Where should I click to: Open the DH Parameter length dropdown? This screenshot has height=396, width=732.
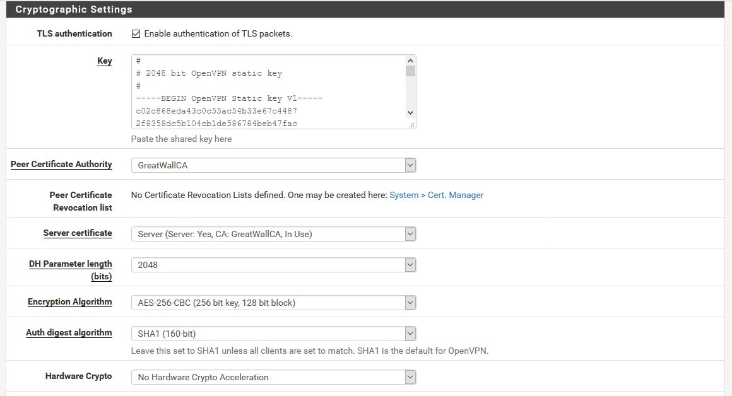(274, 265)
